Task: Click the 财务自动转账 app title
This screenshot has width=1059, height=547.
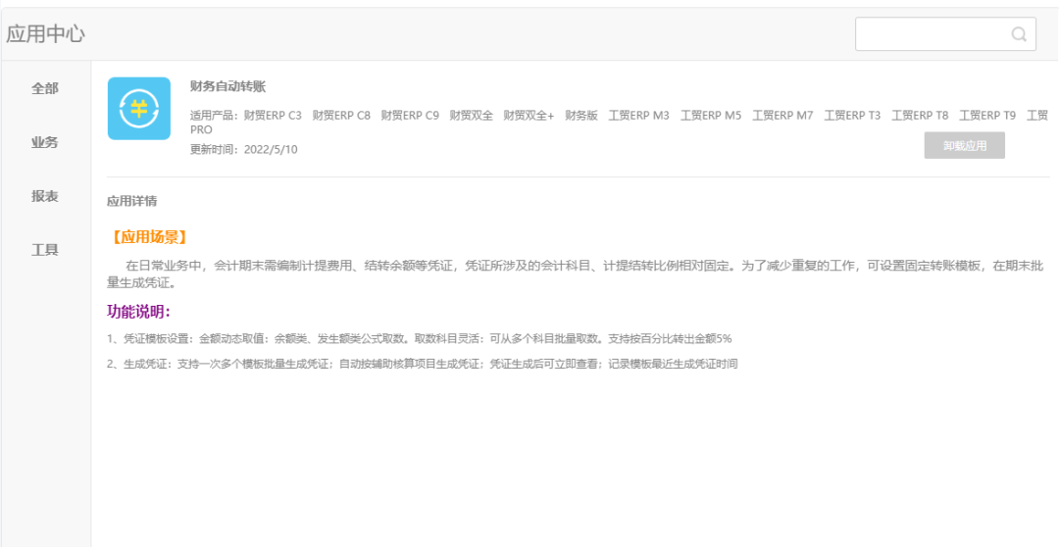Action: 227,86
